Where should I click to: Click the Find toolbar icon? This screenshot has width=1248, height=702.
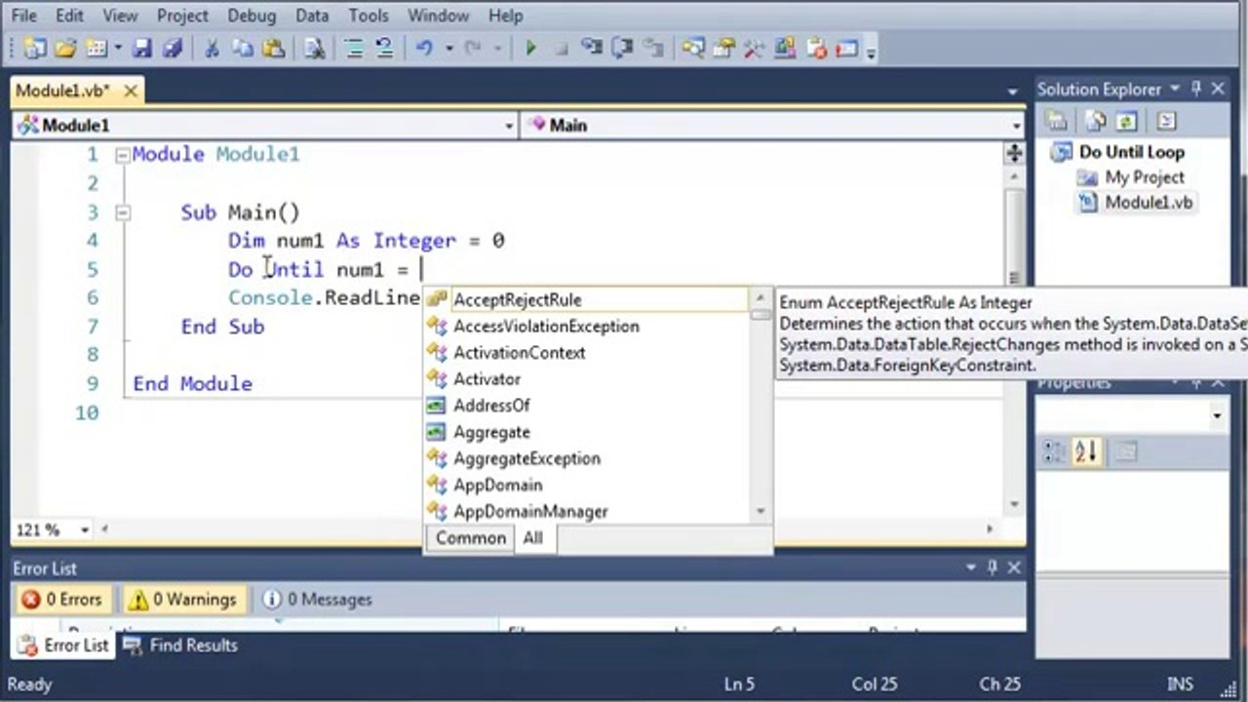pos(314,48)
